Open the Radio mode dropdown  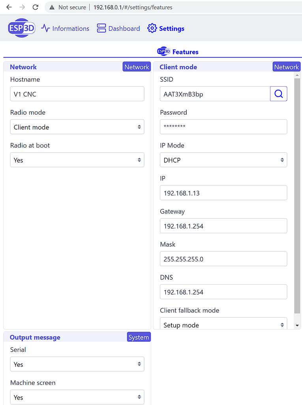(77, 127)
